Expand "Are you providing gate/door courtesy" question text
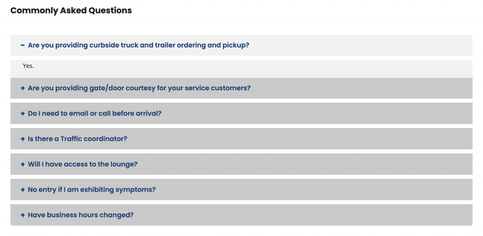Viewport: 483px width, 236px height. [139, 89]
